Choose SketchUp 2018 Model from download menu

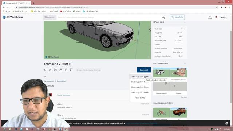coord(140,87)
